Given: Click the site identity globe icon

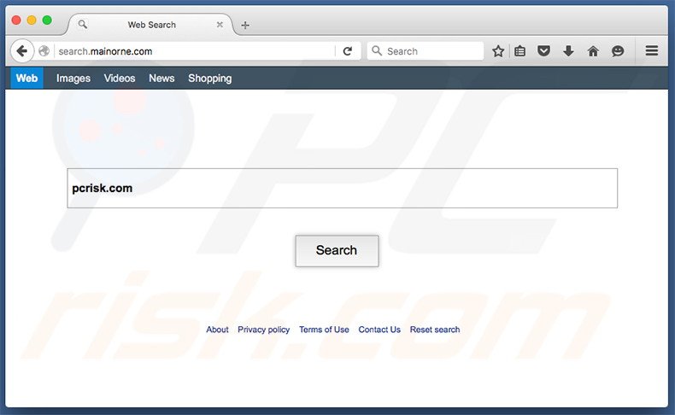Looking at the screenshot, I should (44, 51).
